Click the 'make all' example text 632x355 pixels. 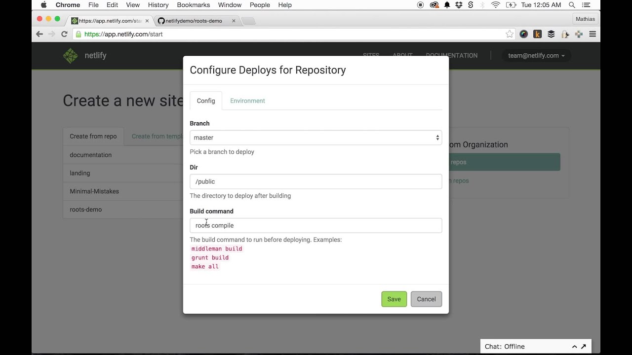205,267
